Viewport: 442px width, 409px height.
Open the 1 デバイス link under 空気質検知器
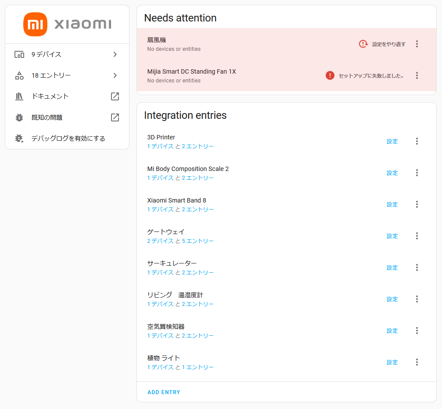coord(160,335)
